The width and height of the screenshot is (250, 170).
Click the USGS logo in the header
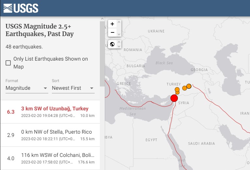pyautogui.click(x=21, y=8)
